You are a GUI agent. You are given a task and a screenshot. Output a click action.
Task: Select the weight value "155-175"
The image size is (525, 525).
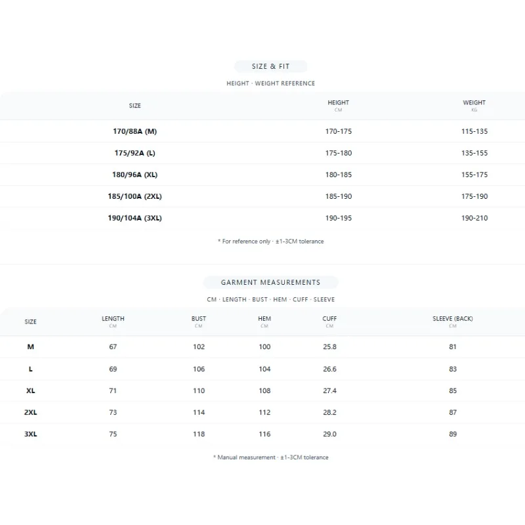(474, 175)
